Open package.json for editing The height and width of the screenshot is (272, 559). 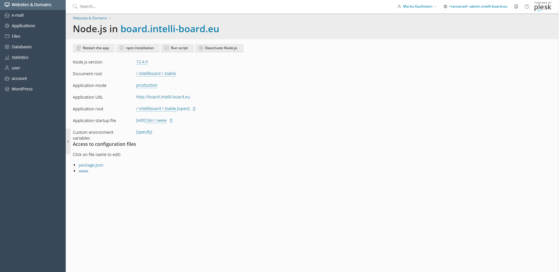click(x=91, y=165)
